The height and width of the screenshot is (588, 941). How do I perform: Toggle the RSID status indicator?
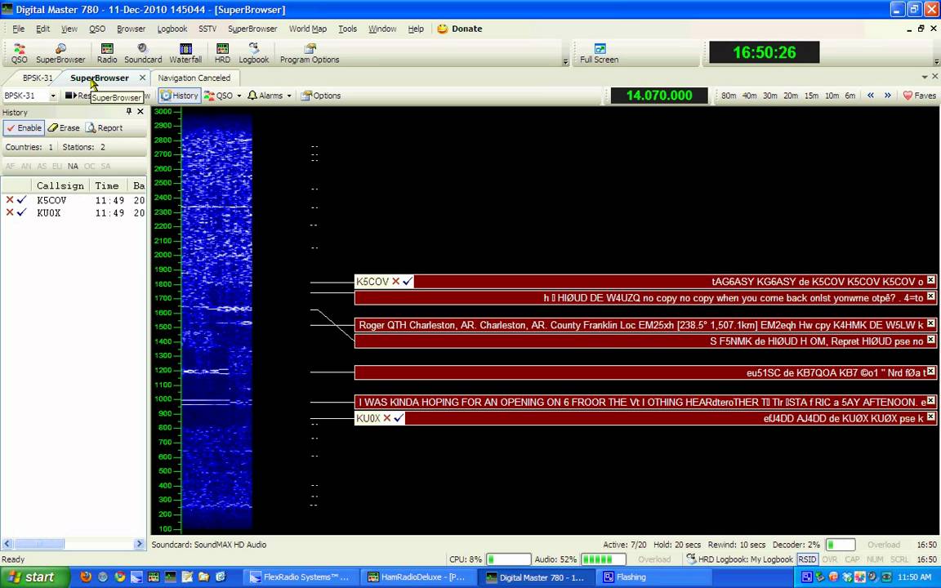pyautogui.click(x=806, y=559)
